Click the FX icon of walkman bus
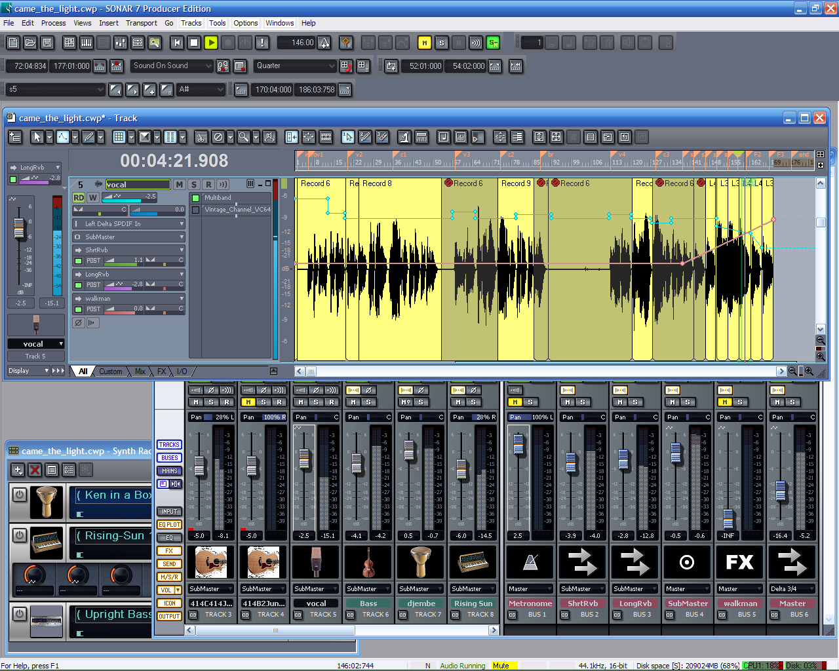Image resolution: width=839 pixels, height=671 pixels. point(739,562)
